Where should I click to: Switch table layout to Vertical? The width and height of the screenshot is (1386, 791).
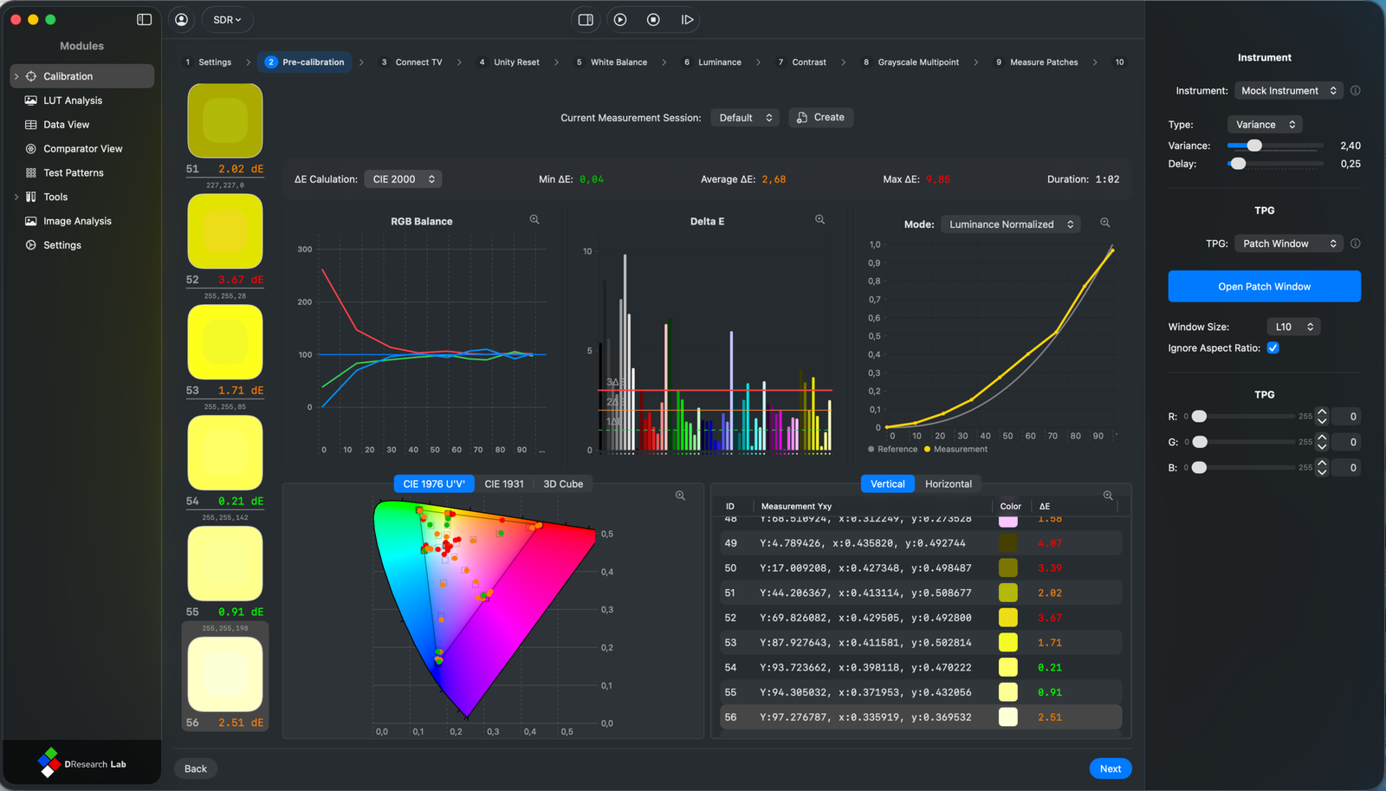(x=887, y=483)
